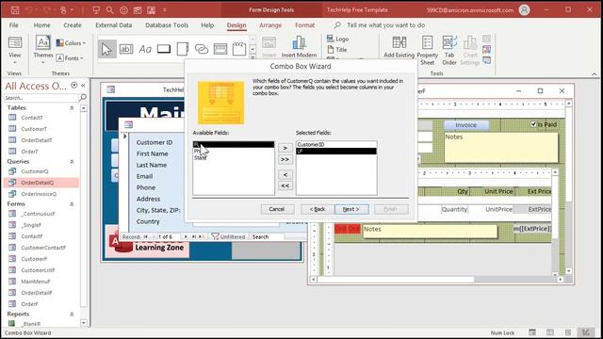Click the navigation pane Search field
603x339 pixels.
point(41,98)
